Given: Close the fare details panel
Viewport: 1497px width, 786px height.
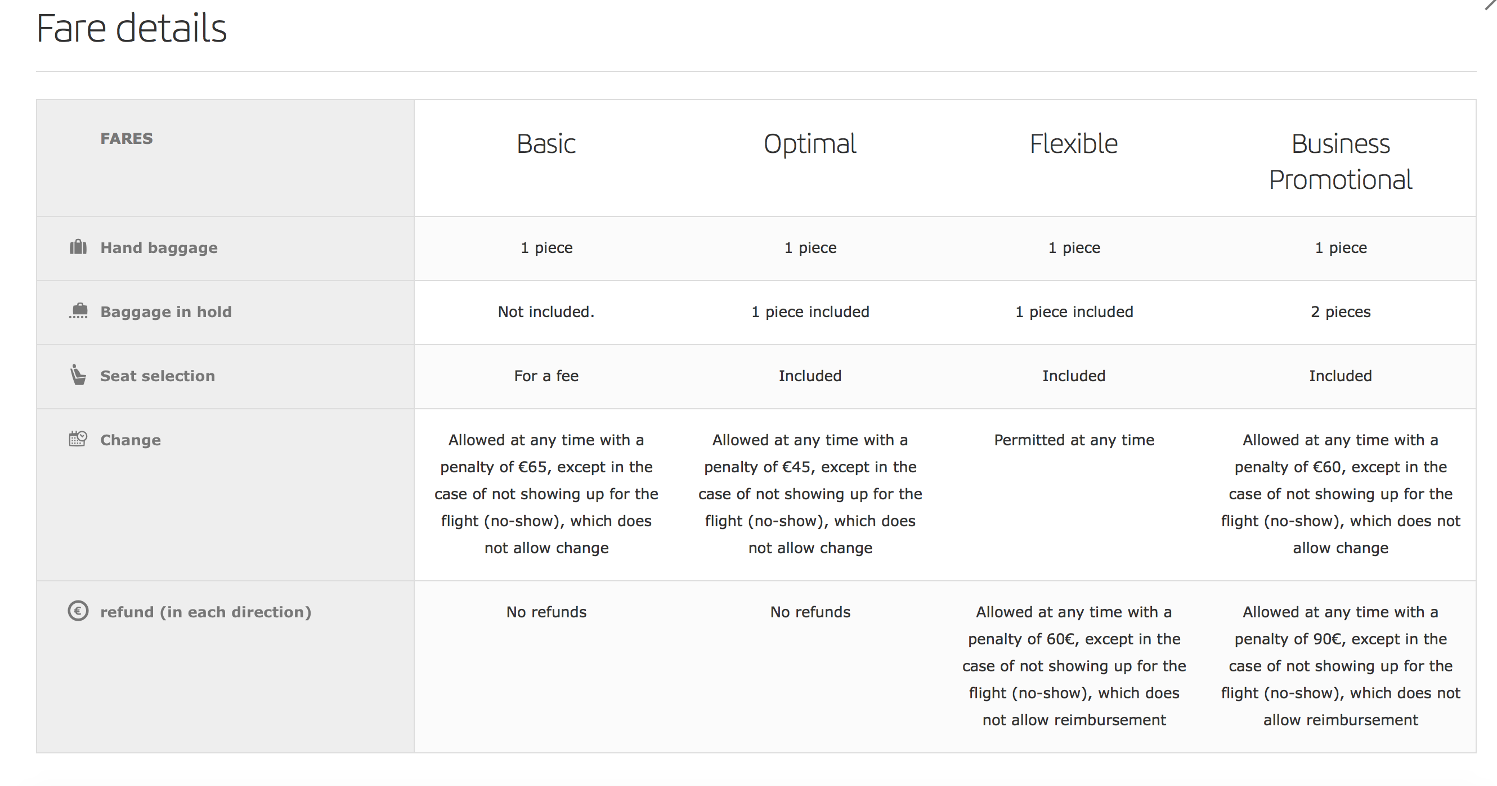Looking at the screenshot, I should (1491, 4).
